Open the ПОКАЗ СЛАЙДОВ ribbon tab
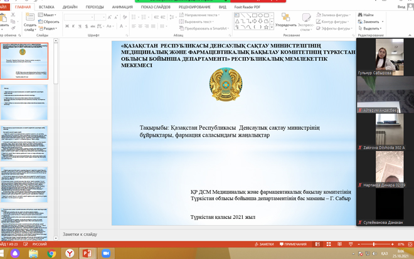The image size is (414, 259). click(156, 7)
